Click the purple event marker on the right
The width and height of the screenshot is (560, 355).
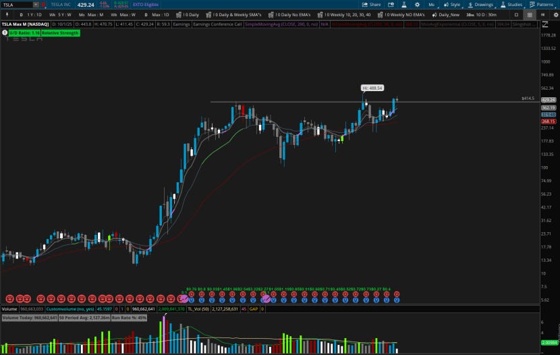[266, 298]
